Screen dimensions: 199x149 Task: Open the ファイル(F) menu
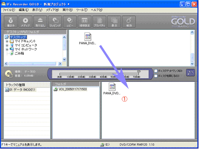click(9, 10)
